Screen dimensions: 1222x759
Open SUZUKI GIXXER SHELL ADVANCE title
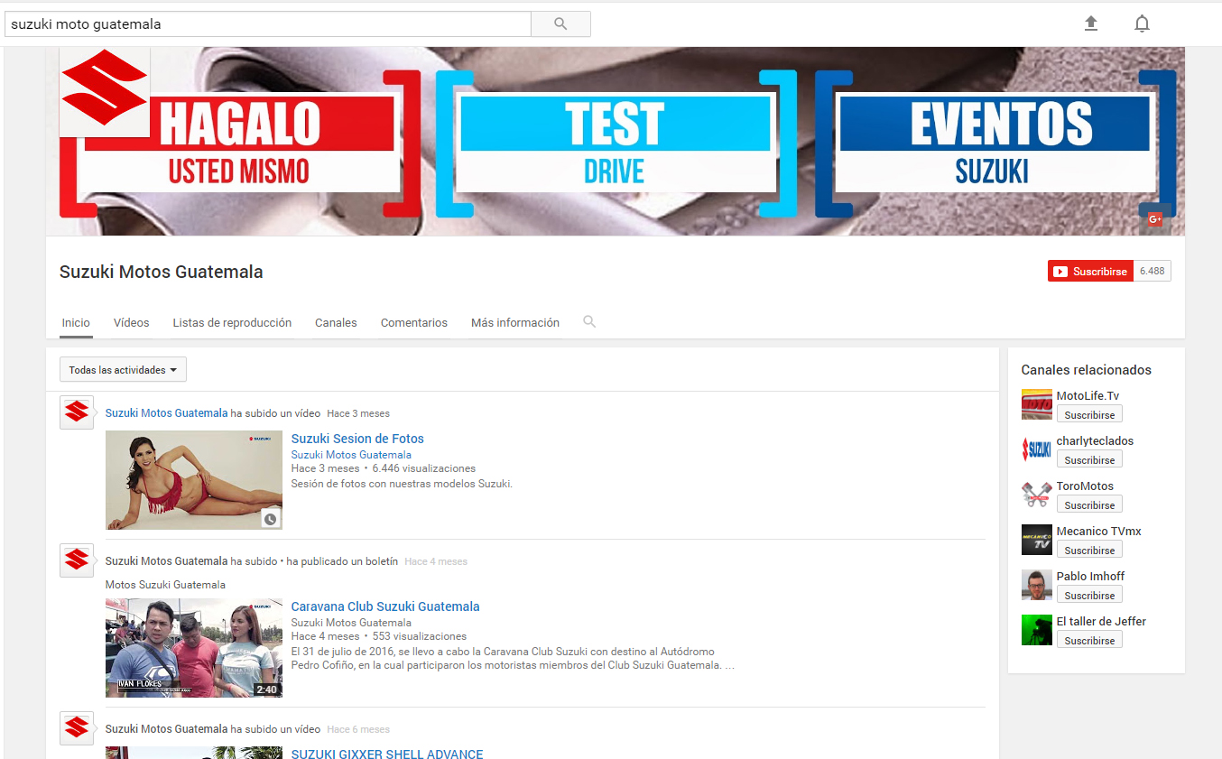[x=387, y=754]
